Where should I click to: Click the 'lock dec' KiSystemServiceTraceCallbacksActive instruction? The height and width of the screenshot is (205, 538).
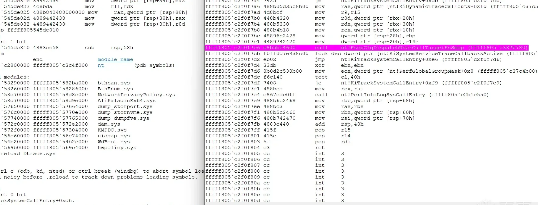pos(371,54)
